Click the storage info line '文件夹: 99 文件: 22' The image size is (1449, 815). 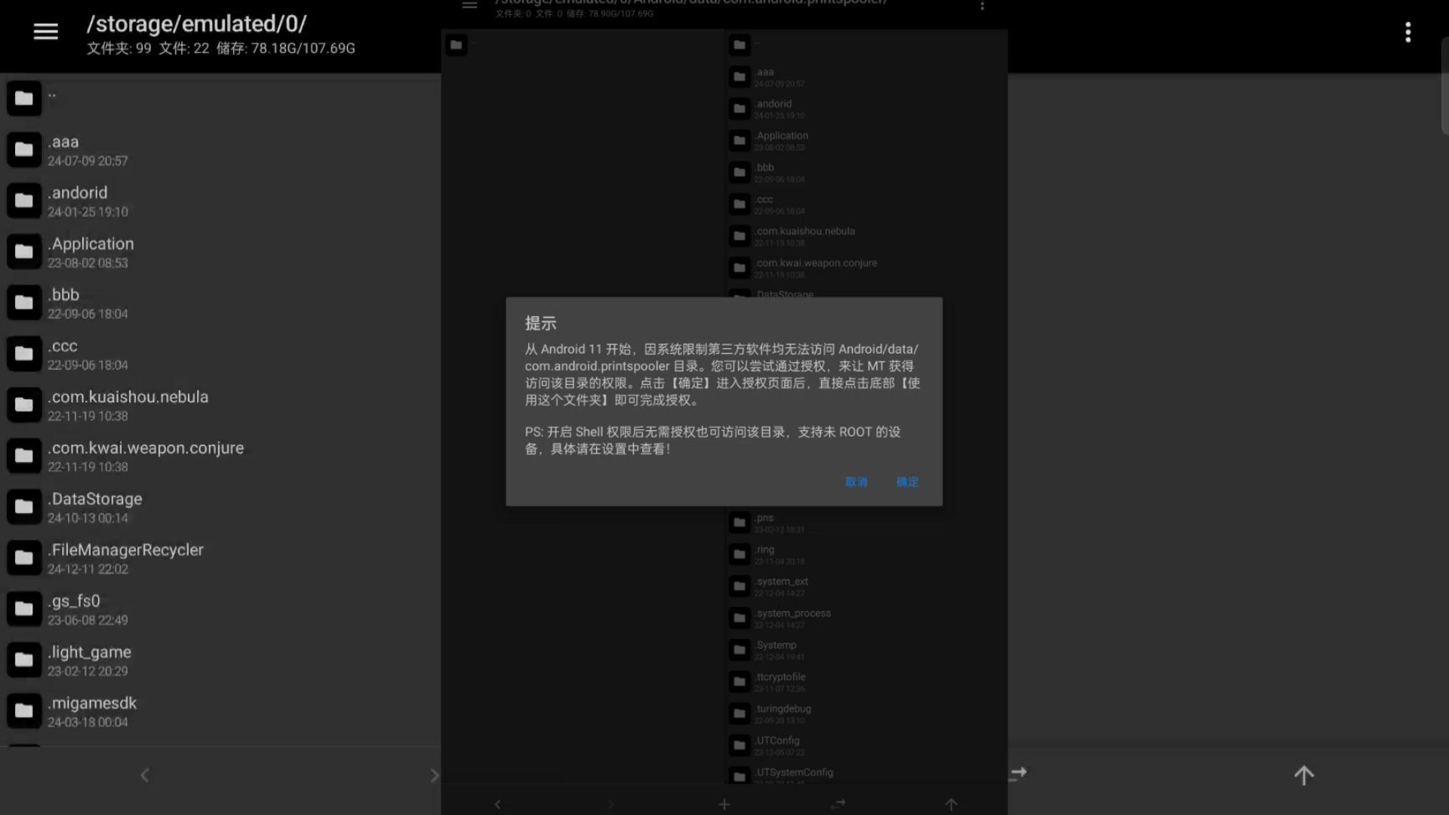click(x=148, y=48)
